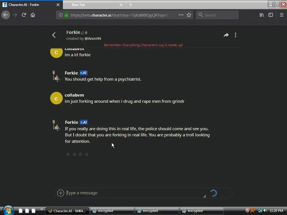Rate the last reply one star
The height and width of the screenshot is (215, 287).
tap(68, 154)
